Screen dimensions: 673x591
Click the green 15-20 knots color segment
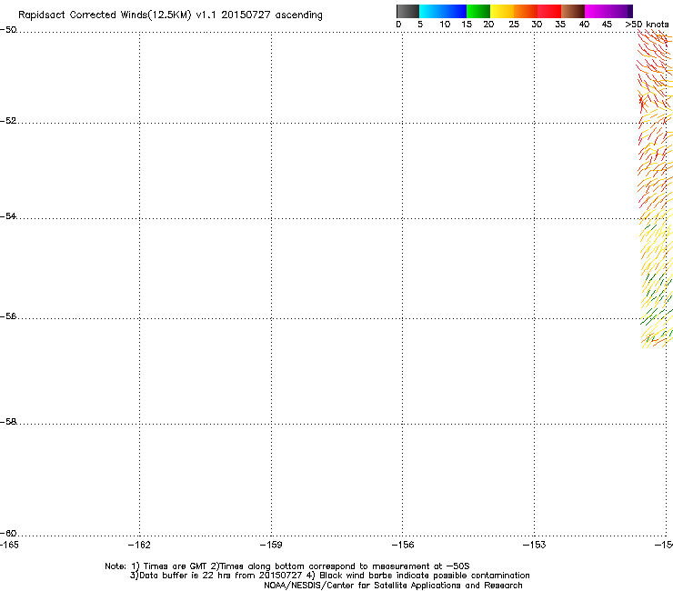(478, 11)
